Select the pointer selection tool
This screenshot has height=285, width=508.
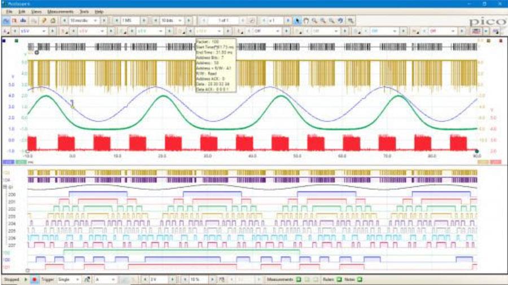299,20
